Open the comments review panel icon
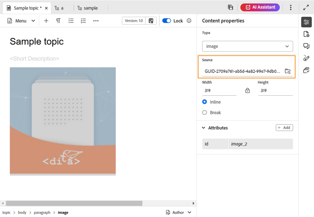The image size is (314, 217). (x=306, y=46)
